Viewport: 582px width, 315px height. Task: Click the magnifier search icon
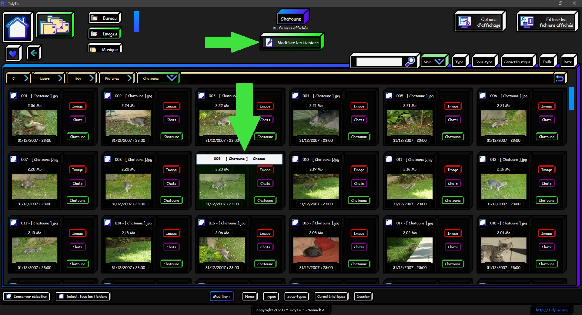410,61
